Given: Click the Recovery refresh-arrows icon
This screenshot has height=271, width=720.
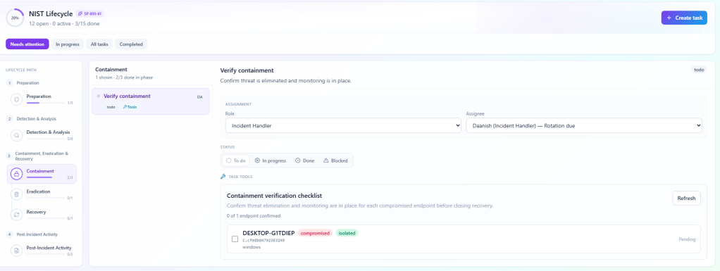Looking at the screenshot, I should [x=16, y=215].
